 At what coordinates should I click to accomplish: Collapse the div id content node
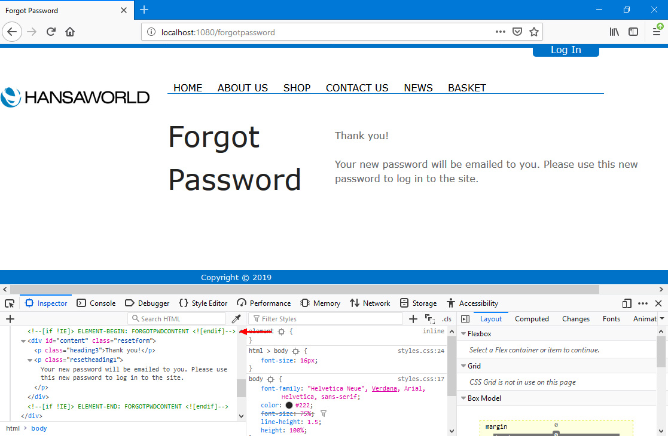coord(23,341)
